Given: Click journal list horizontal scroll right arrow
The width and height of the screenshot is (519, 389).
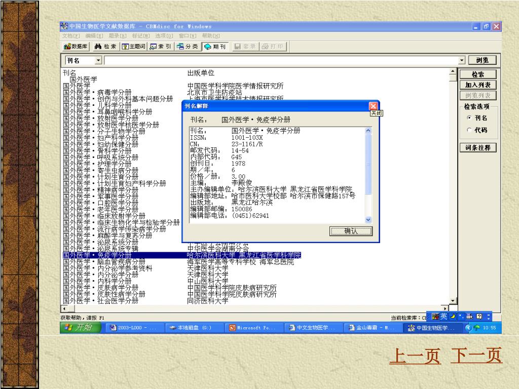Looking at the screenshot, I should (445, 308).
